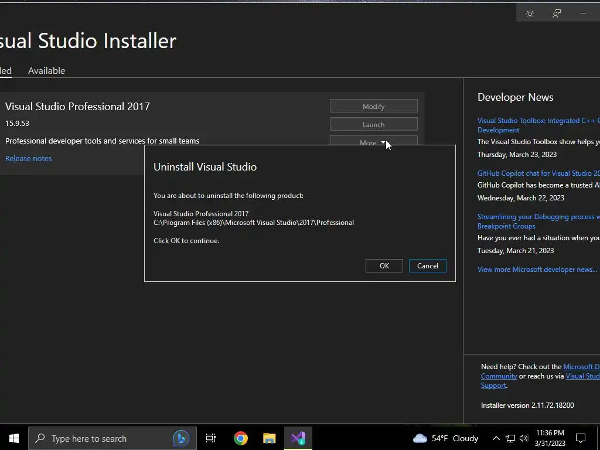
Task: Open GitHub Copilot chat news link
Action: (x=538, y=173)
